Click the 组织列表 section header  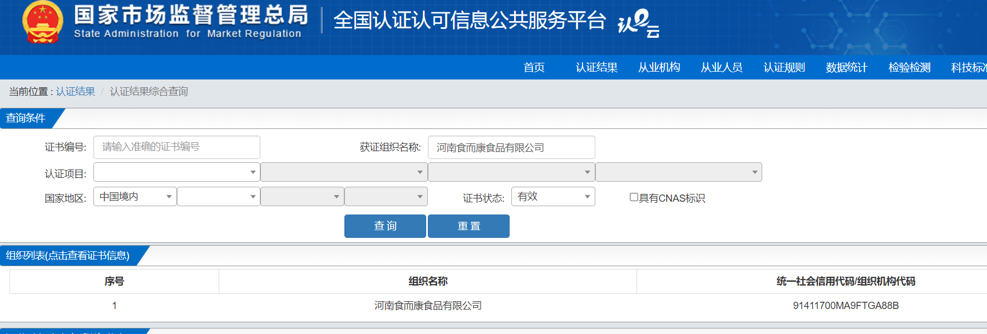68,256
